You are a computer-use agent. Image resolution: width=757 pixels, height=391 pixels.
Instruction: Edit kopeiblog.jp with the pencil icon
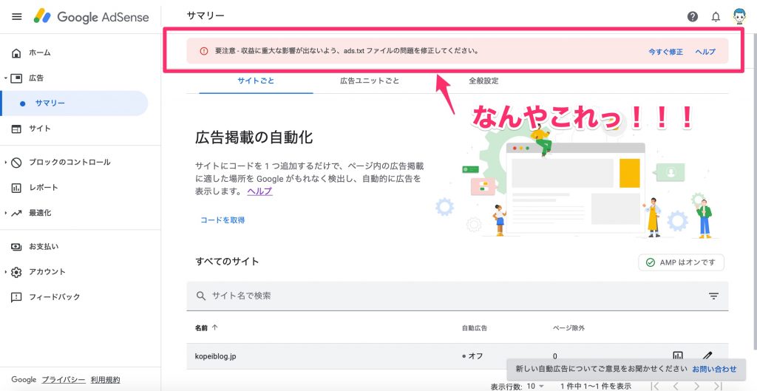707,356
